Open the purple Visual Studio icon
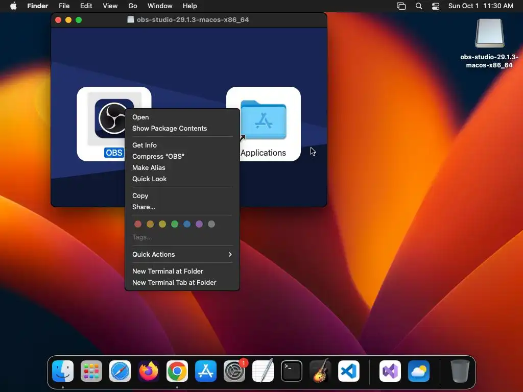This screenshot has height=392, width=523. 390,371
